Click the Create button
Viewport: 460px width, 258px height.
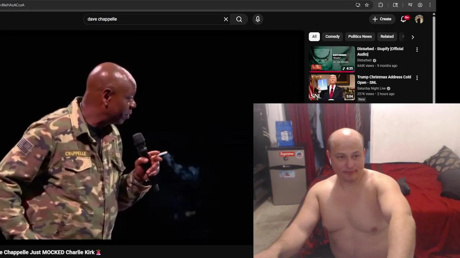click(x=382, y=19)
